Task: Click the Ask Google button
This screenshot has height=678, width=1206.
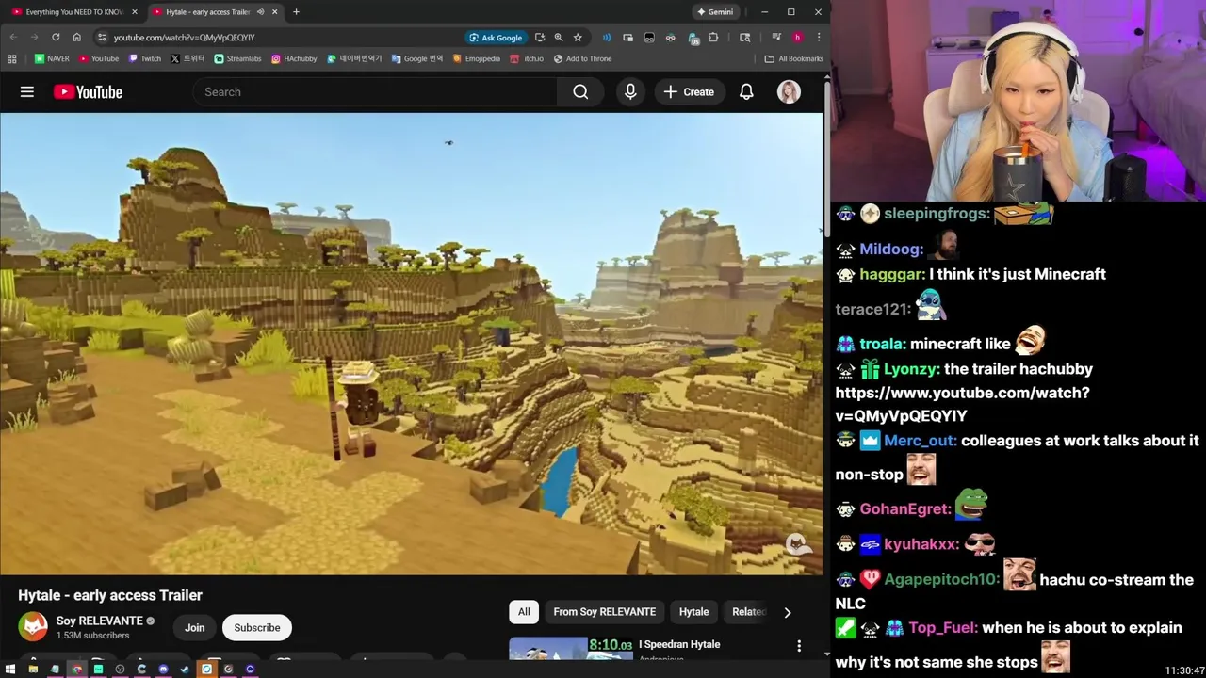Action: point(496,38)
